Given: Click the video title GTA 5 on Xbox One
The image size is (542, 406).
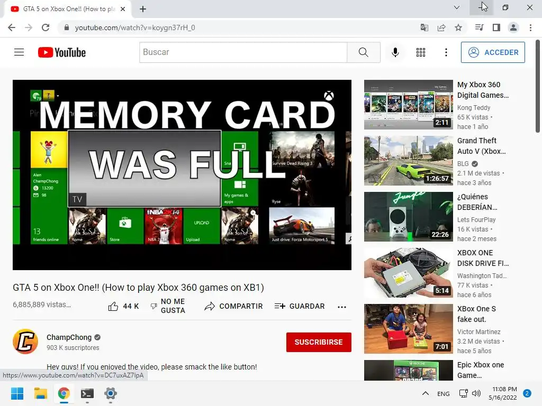Looking at the screenshot, I should click(x=138, y=288).
